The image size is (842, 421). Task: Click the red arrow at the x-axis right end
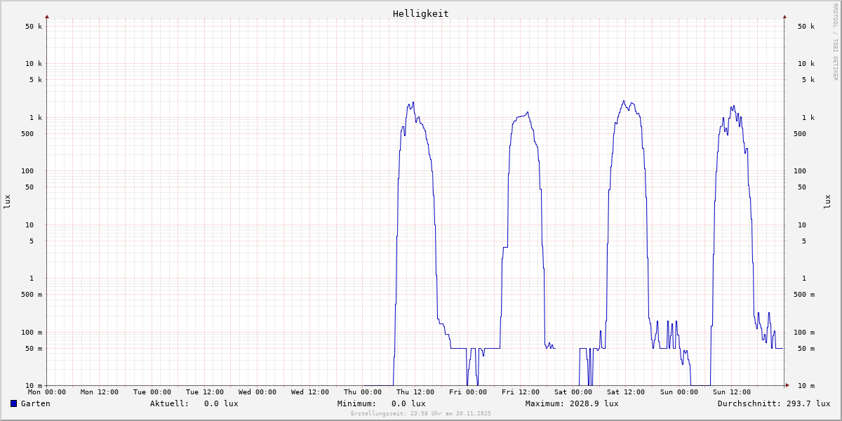787,385
